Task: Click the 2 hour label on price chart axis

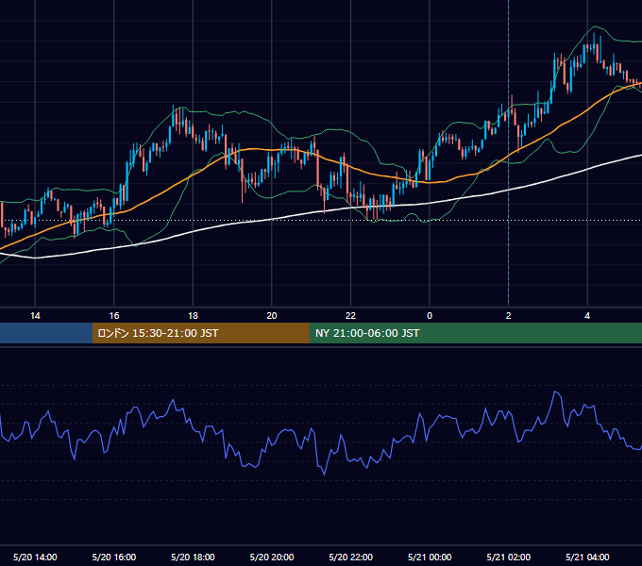Action: coord(509,316)
